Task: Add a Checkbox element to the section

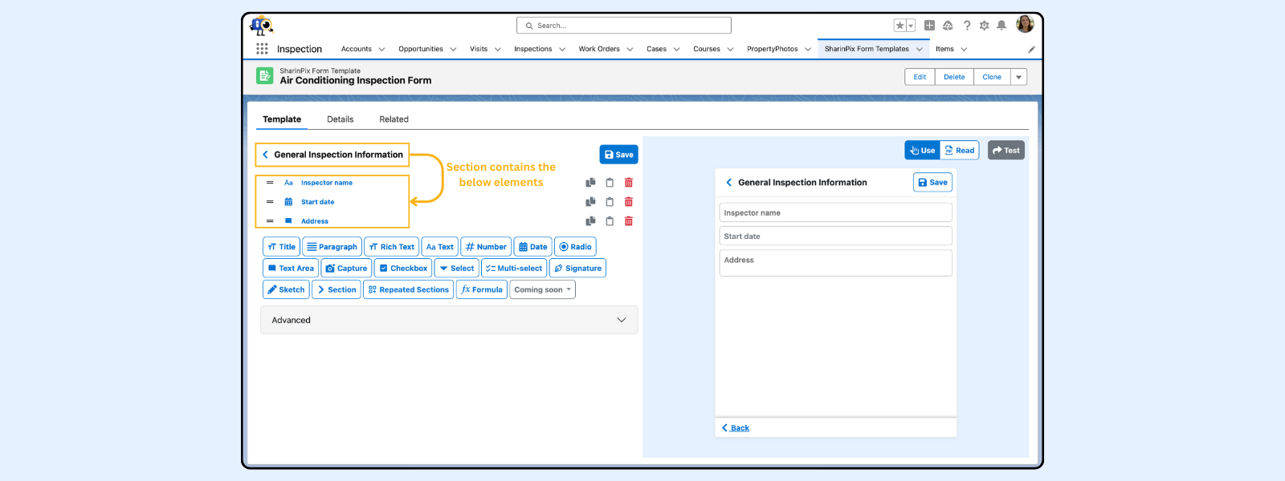Action: click(403, 269)
